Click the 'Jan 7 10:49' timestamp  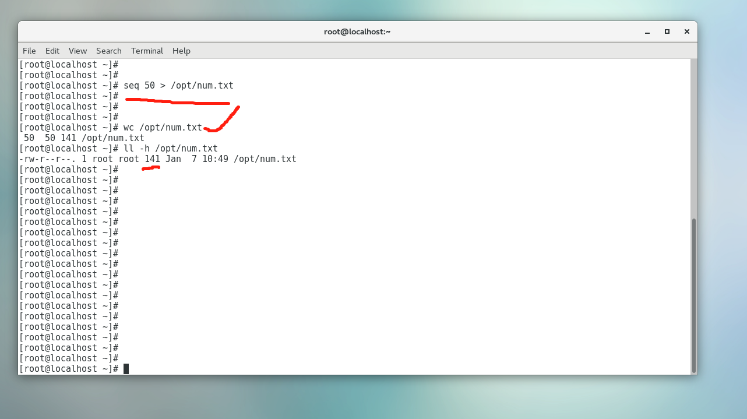coord(197,159)
